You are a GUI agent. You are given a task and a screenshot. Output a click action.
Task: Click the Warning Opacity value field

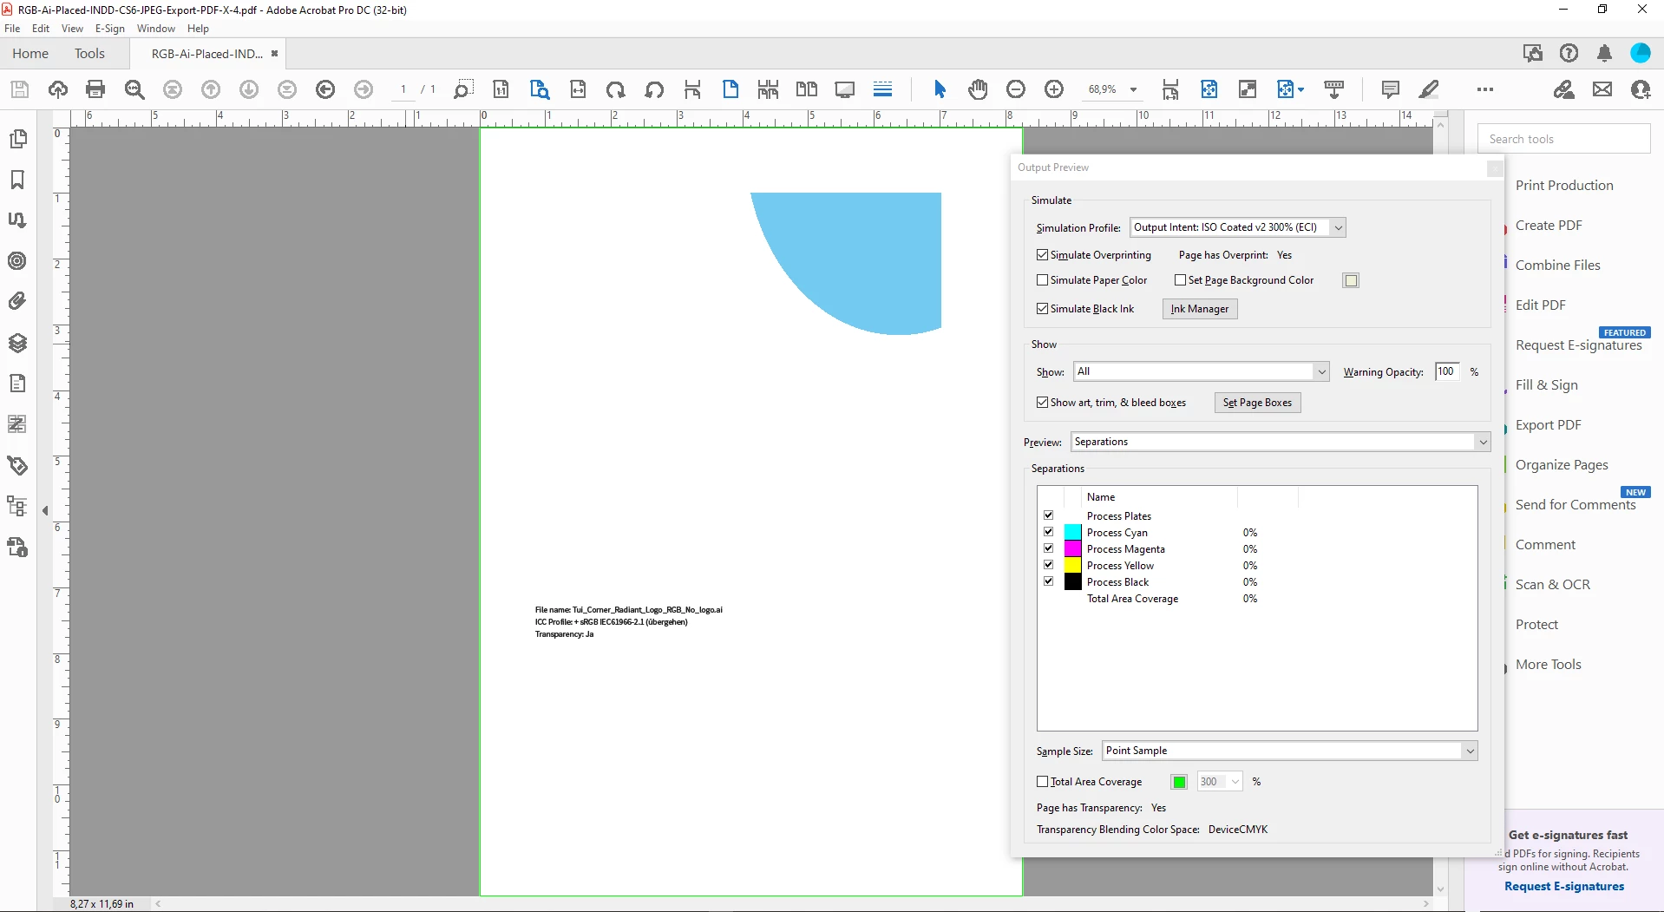[1446, 371]
